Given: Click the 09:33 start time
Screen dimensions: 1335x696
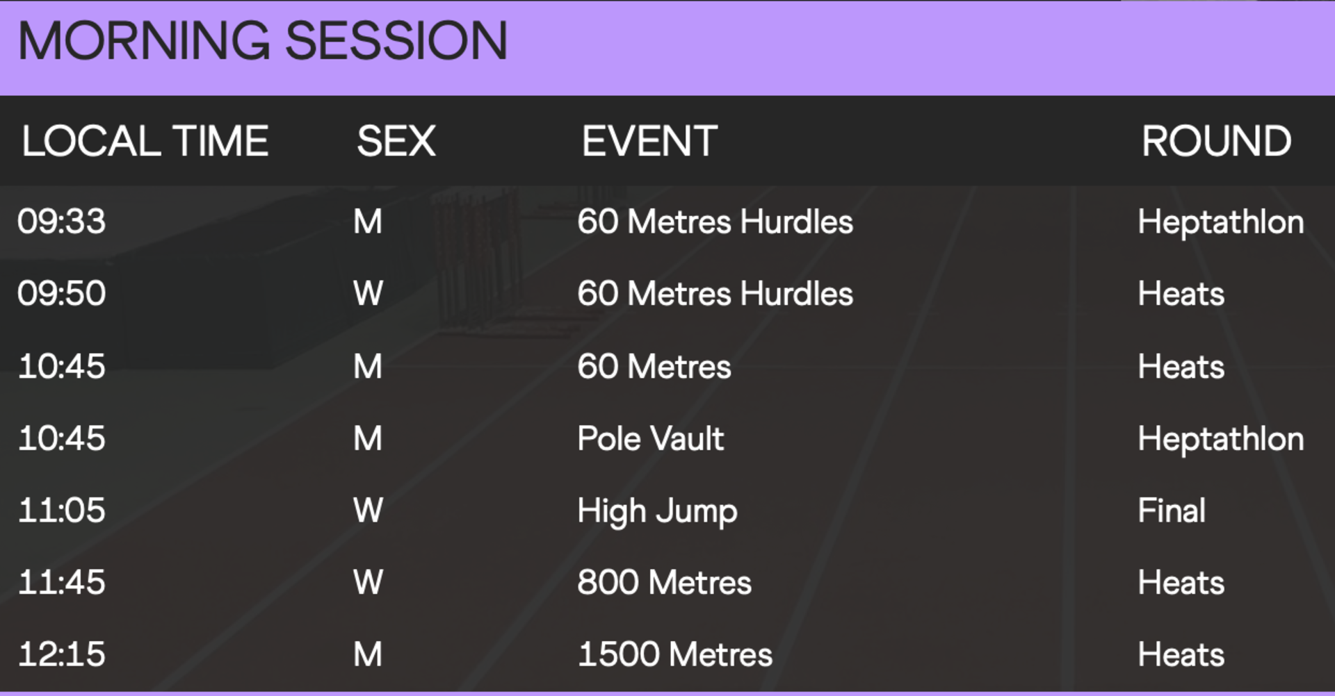Looking at the screenshot, I should click(x=62, y=222).
